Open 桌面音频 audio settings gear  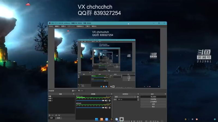110,108
